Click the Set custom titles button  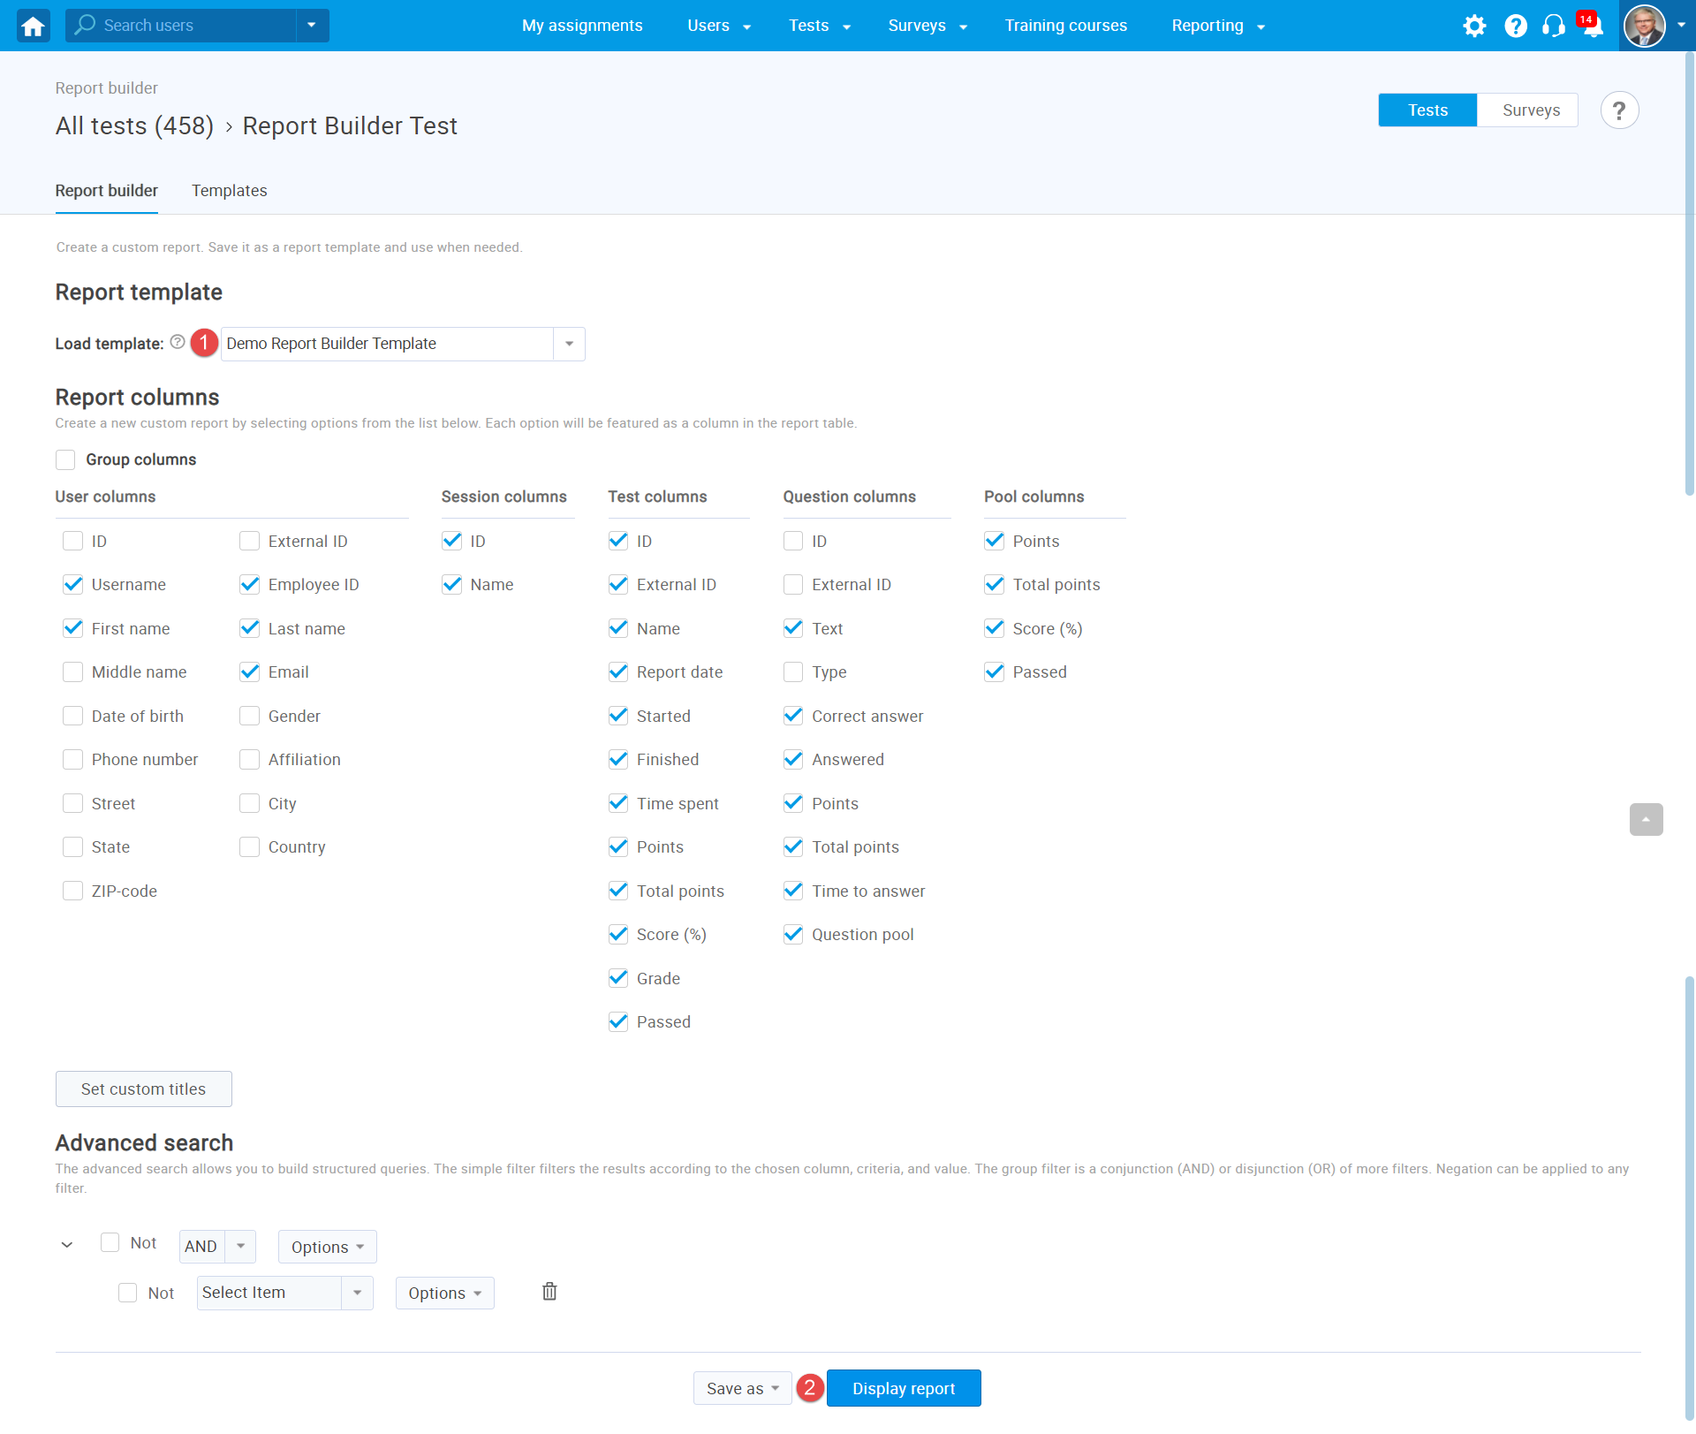pyautogui.click(x=142, y=1089)
